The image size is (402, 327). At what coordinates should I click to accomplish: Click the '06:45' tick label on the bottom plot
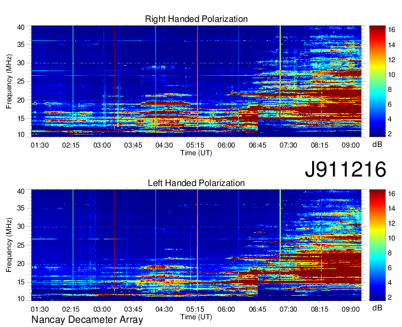[x=257, y=309]
